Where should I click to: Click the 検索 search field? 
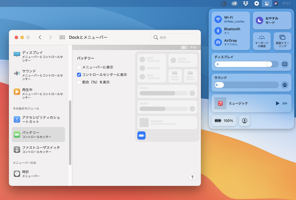174,37
